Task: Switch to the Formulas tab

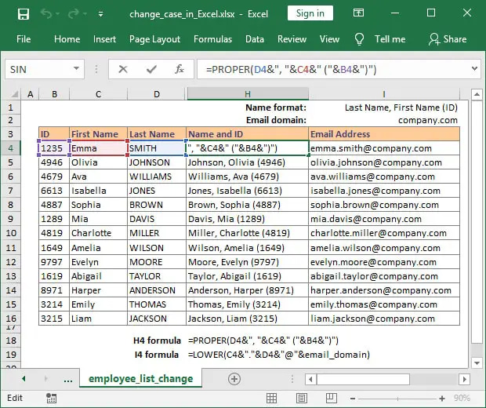Action: pyautogui.click(x=212, y=39)
